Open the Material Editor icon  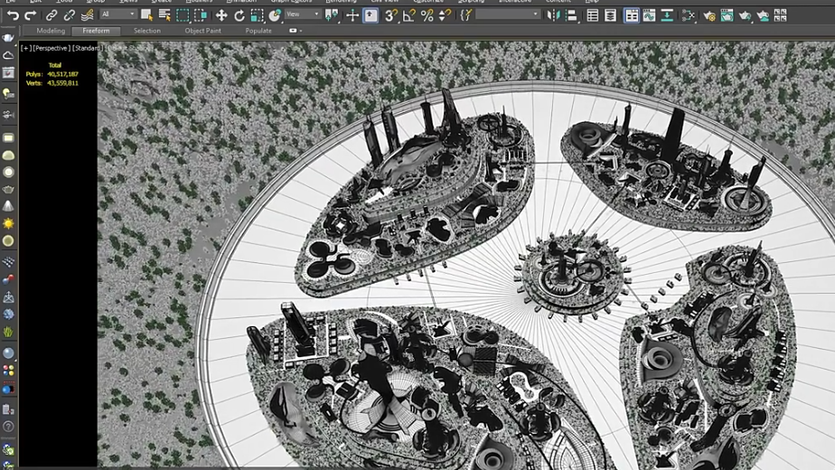click(690, 15)
